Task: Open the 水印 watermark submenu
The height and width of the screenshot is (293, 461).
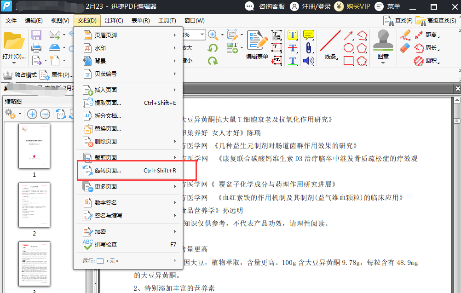Action: (129, 48)
